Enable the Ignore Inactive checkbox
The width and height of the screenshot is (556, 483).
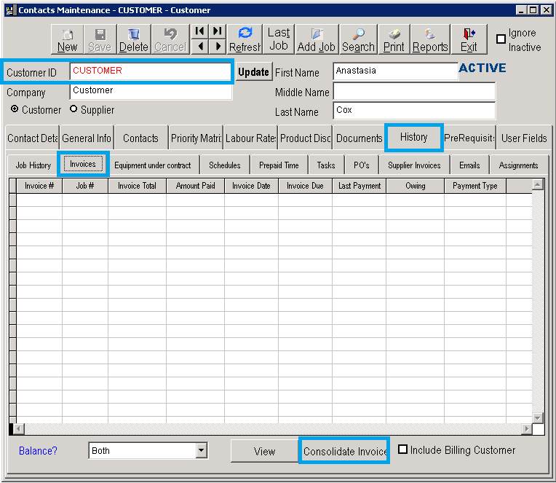tap(501, 39)
